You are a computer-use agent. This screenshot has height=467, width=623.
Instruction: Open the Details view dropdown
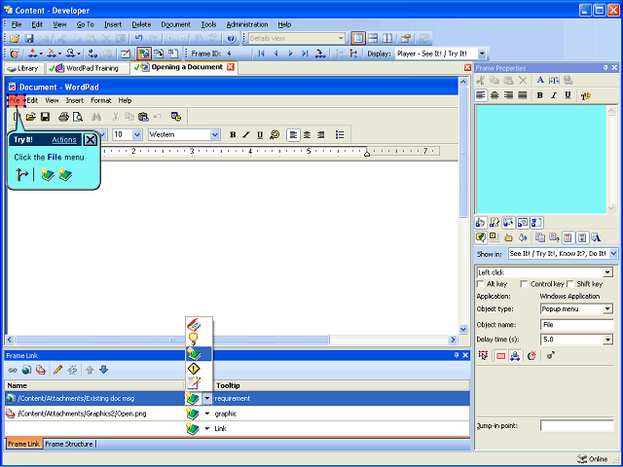point(341,39)
